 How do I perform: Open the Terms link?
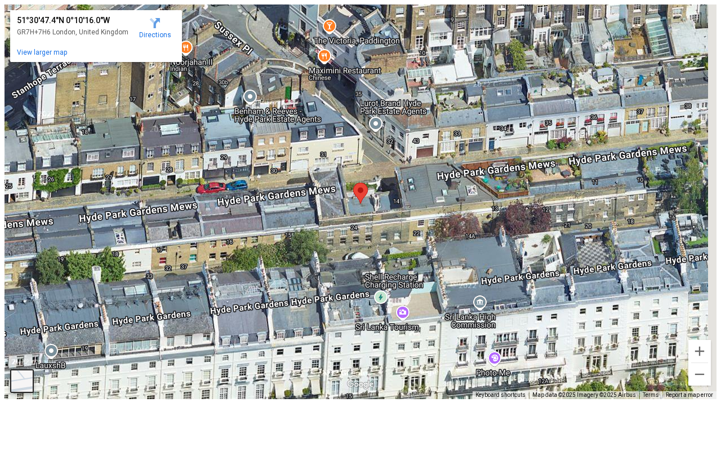pyautogui.click(x=651, y=395)
